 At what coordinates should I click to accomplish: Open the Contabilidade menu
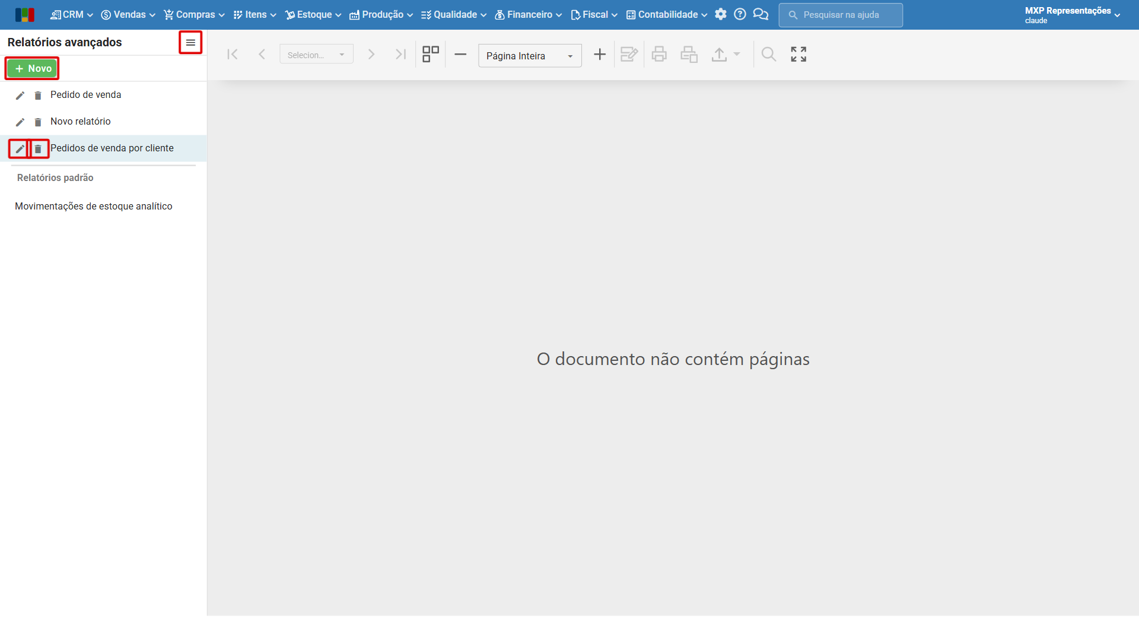point(667,15)
